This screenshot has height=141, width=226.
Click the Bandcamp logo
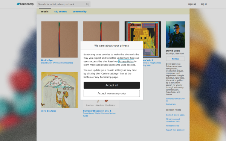pyautogui.click(x=25, y=4)
